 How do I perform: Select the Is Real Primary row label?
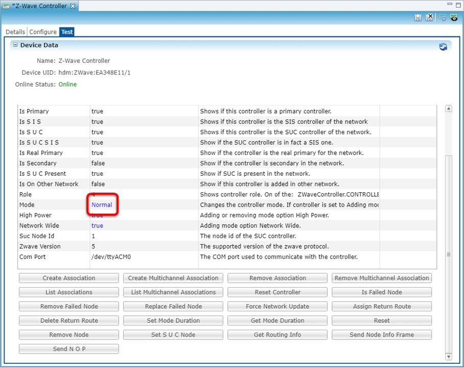coord(41,153)
